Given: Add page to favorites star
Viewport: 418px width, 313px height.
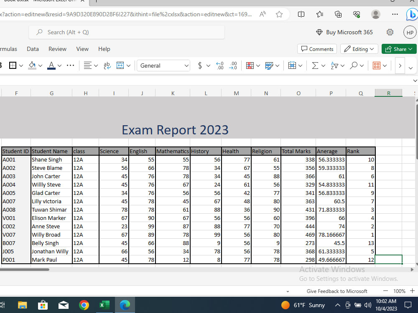Looking at the screenshot, I should coord(279,14).
